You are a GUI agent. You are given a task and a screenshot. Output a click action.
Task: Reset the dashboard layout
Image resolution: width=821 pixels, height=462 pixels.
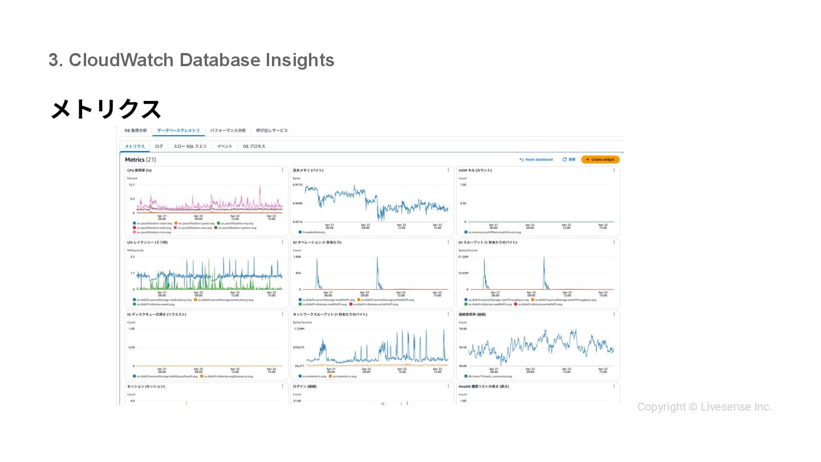[x=536, y=160]
